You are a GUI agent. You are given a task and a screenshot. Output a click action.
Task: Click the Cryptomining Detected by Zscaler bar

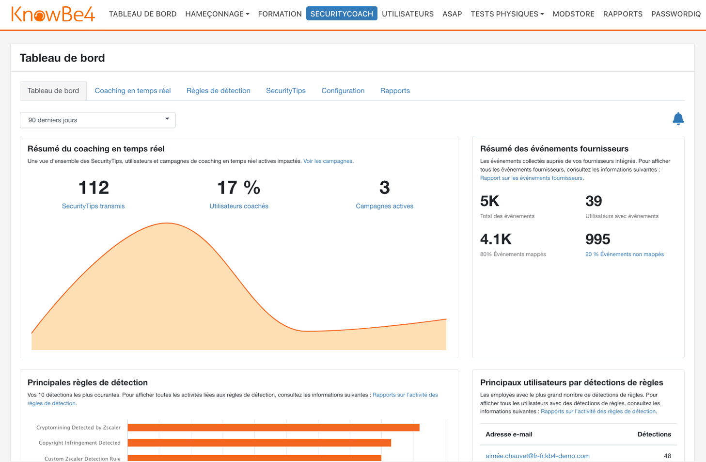[x=273, y=428]
